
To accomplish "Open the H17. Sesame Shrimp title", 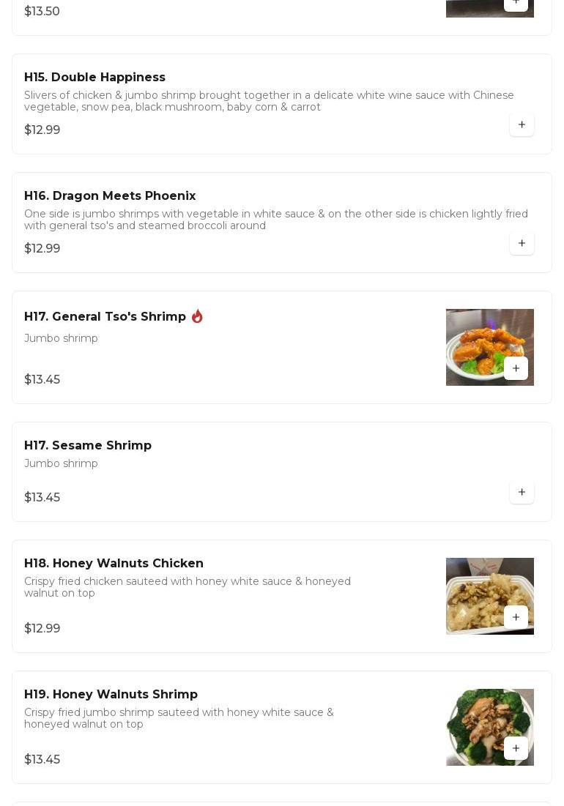I will coord(88,445).
